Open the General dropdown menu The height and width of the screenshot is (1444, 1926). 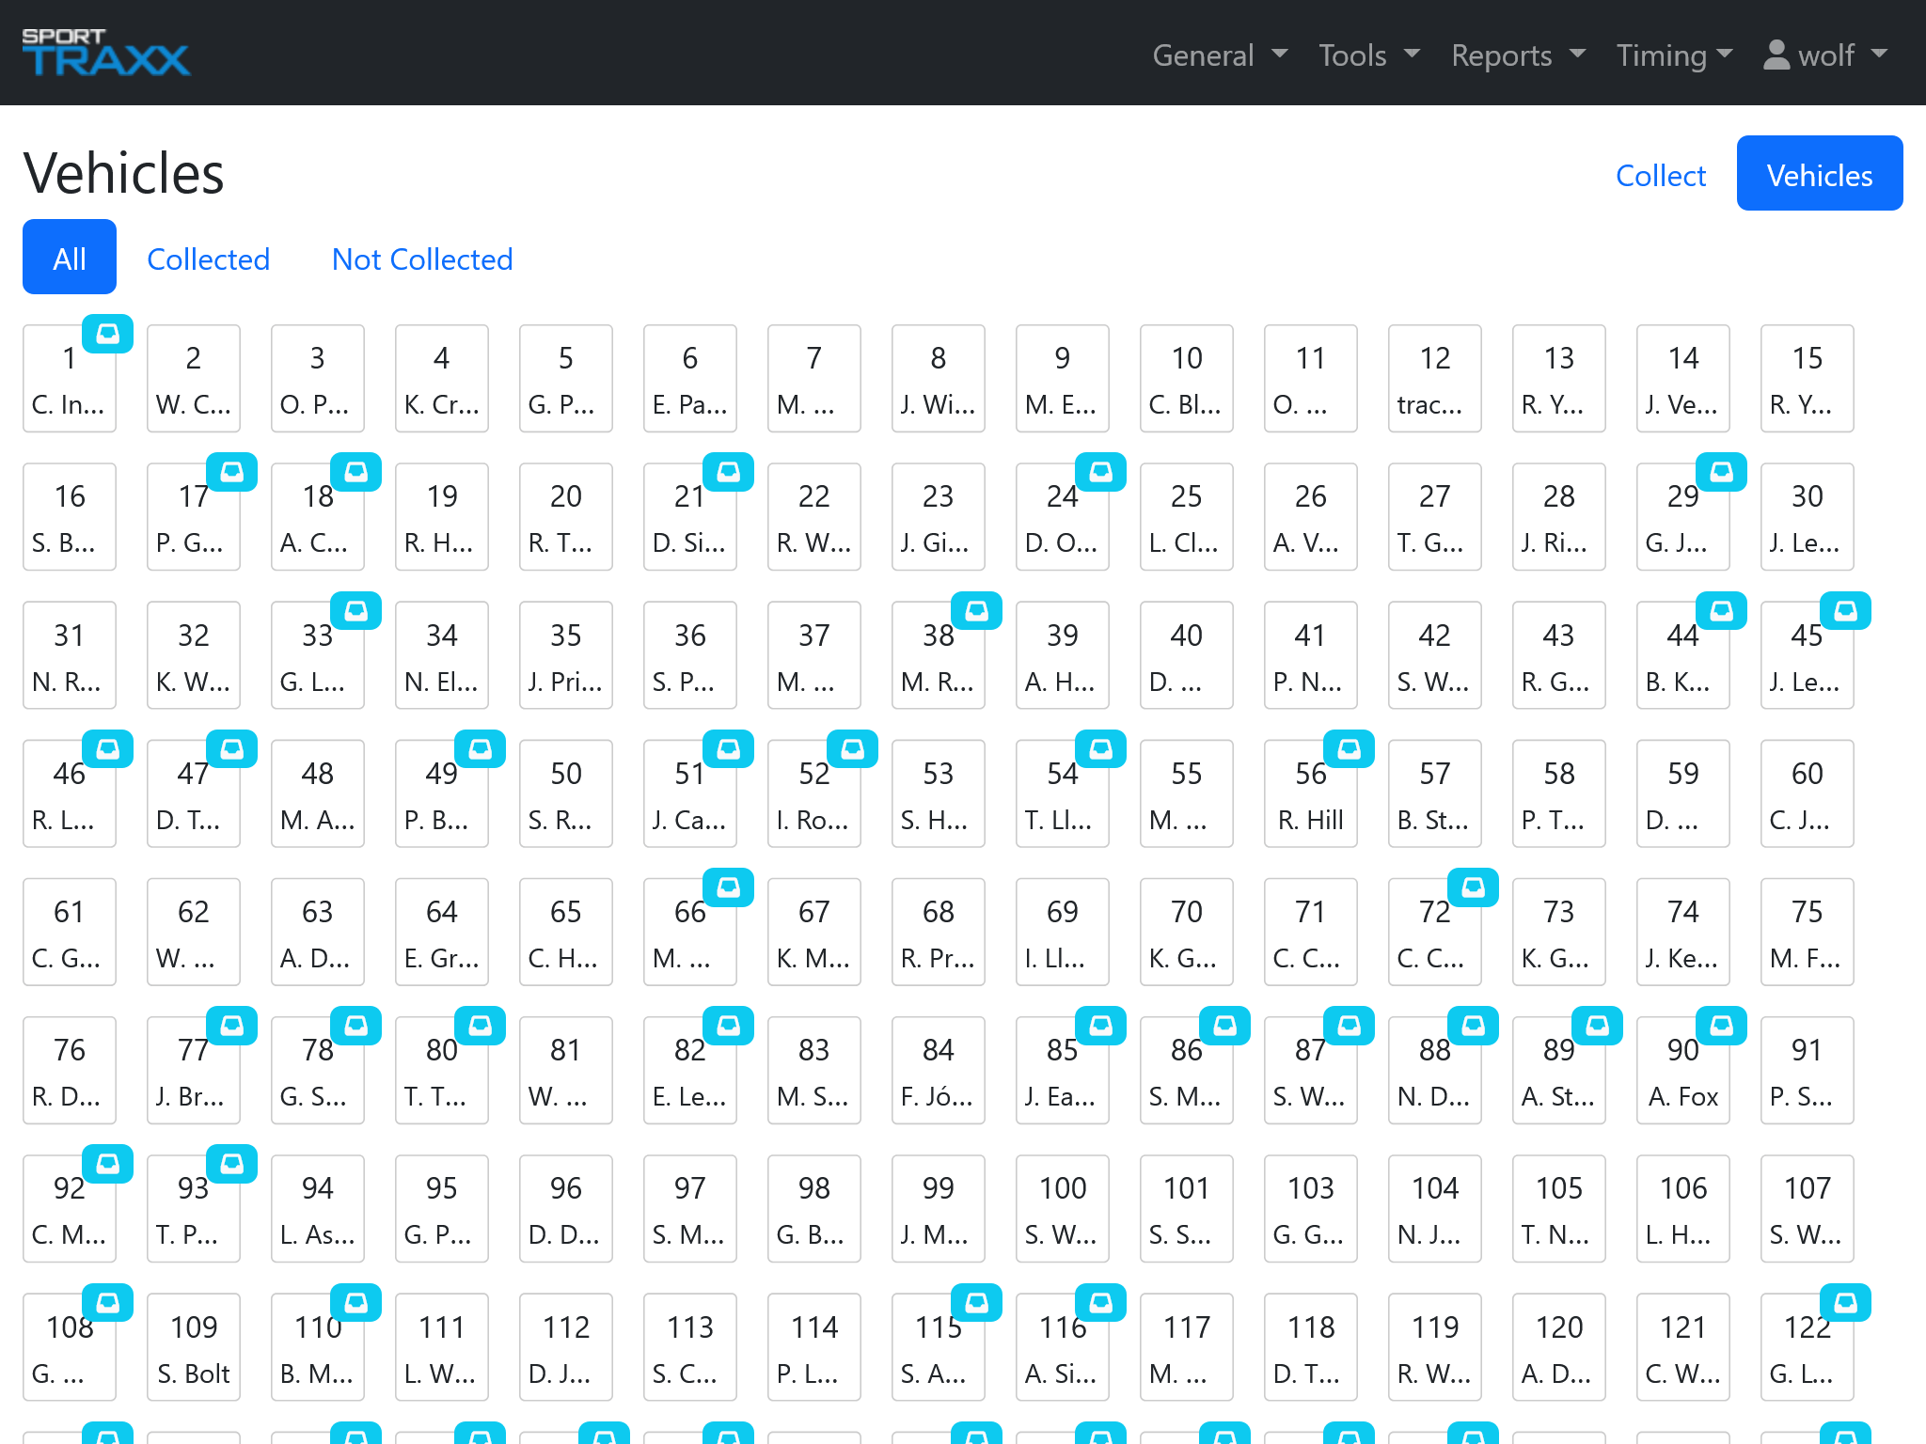click(x=1220, y=55)
